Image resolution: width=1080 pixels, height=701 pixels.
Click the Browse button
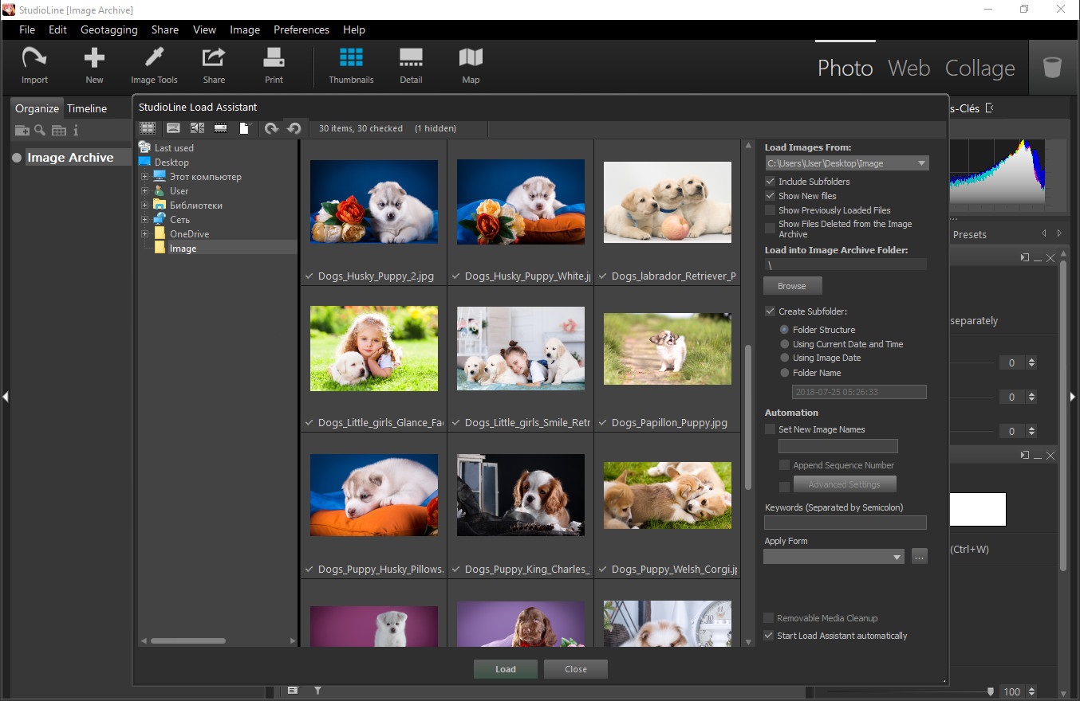coord(792,286)
